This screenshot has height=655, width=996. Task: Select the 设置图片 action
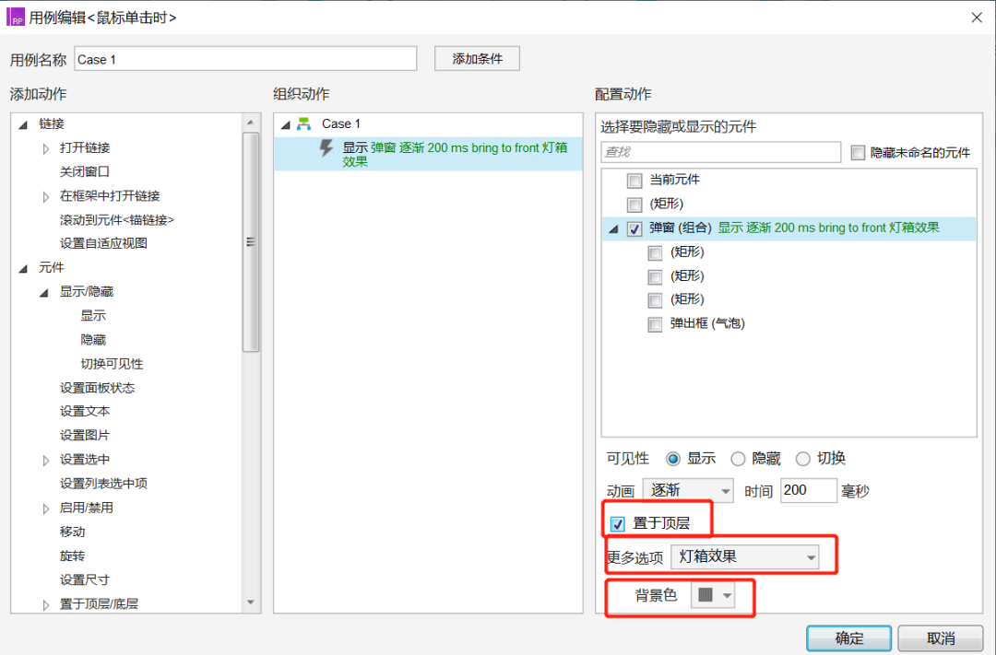[x=85, y=436]
